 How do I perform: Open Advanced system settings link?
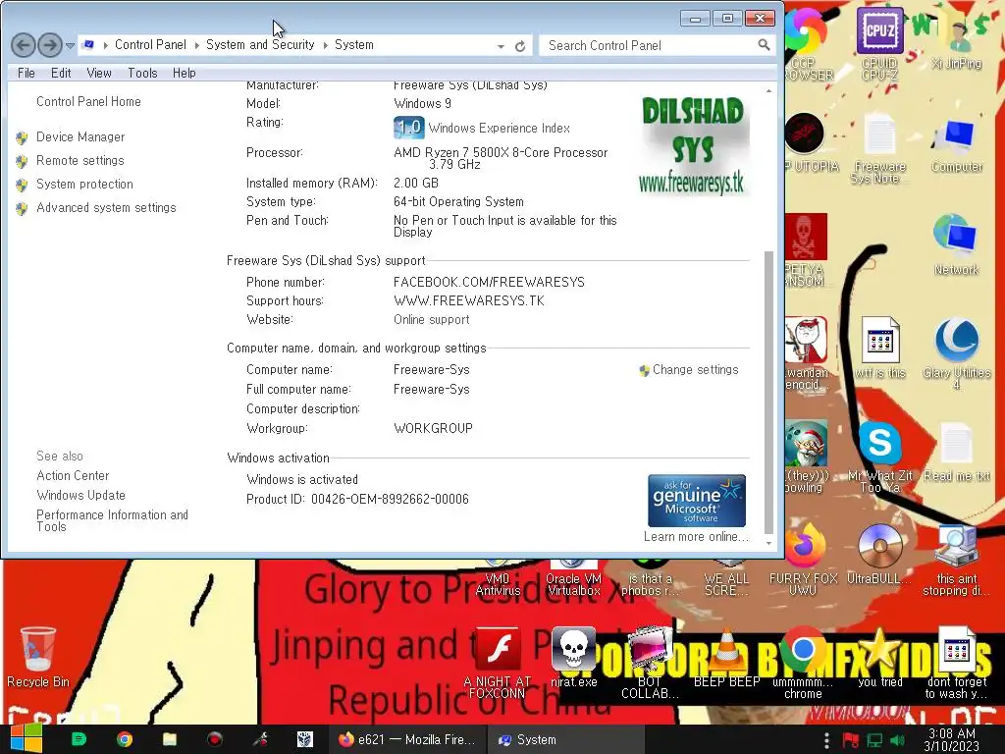pos(106,208)
